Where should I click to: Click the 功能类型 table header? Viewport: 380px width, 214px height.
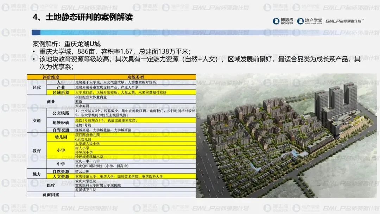coord(135,77)
